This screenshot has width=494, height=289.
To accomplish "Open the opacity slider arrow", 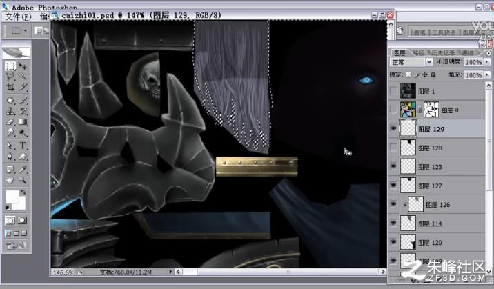I will coord(487,62).
